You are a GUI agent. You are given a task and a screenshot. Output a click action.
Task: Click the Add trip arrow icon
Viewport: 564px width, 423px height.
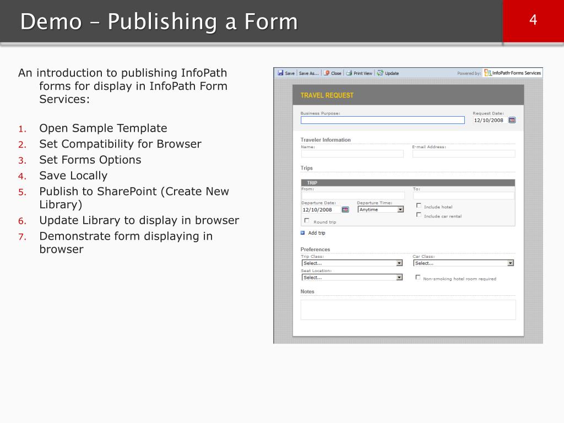tap(302, 233)
